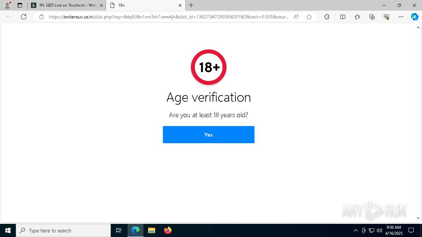
Task: Confirm age with the Yes button
Action: point(208,135)
